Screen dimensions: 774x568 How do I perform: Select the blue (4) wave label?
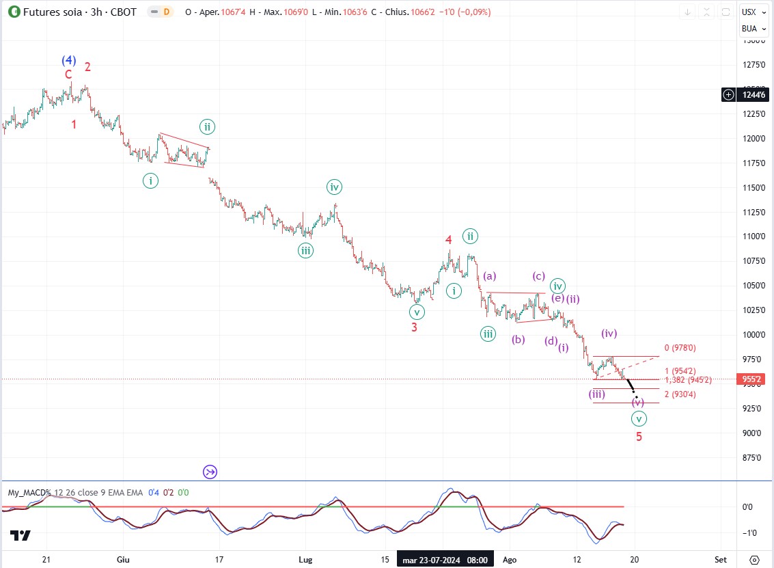(68, 60)
